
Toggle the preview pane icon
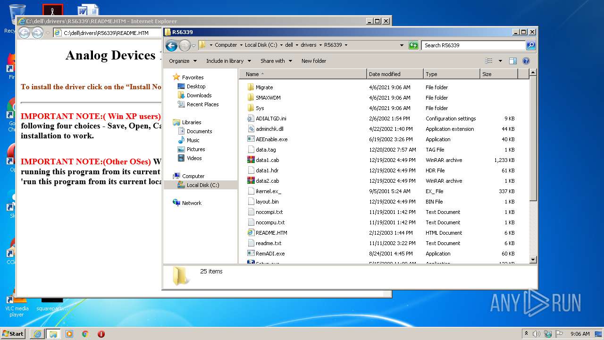click(x=513, y=61)
